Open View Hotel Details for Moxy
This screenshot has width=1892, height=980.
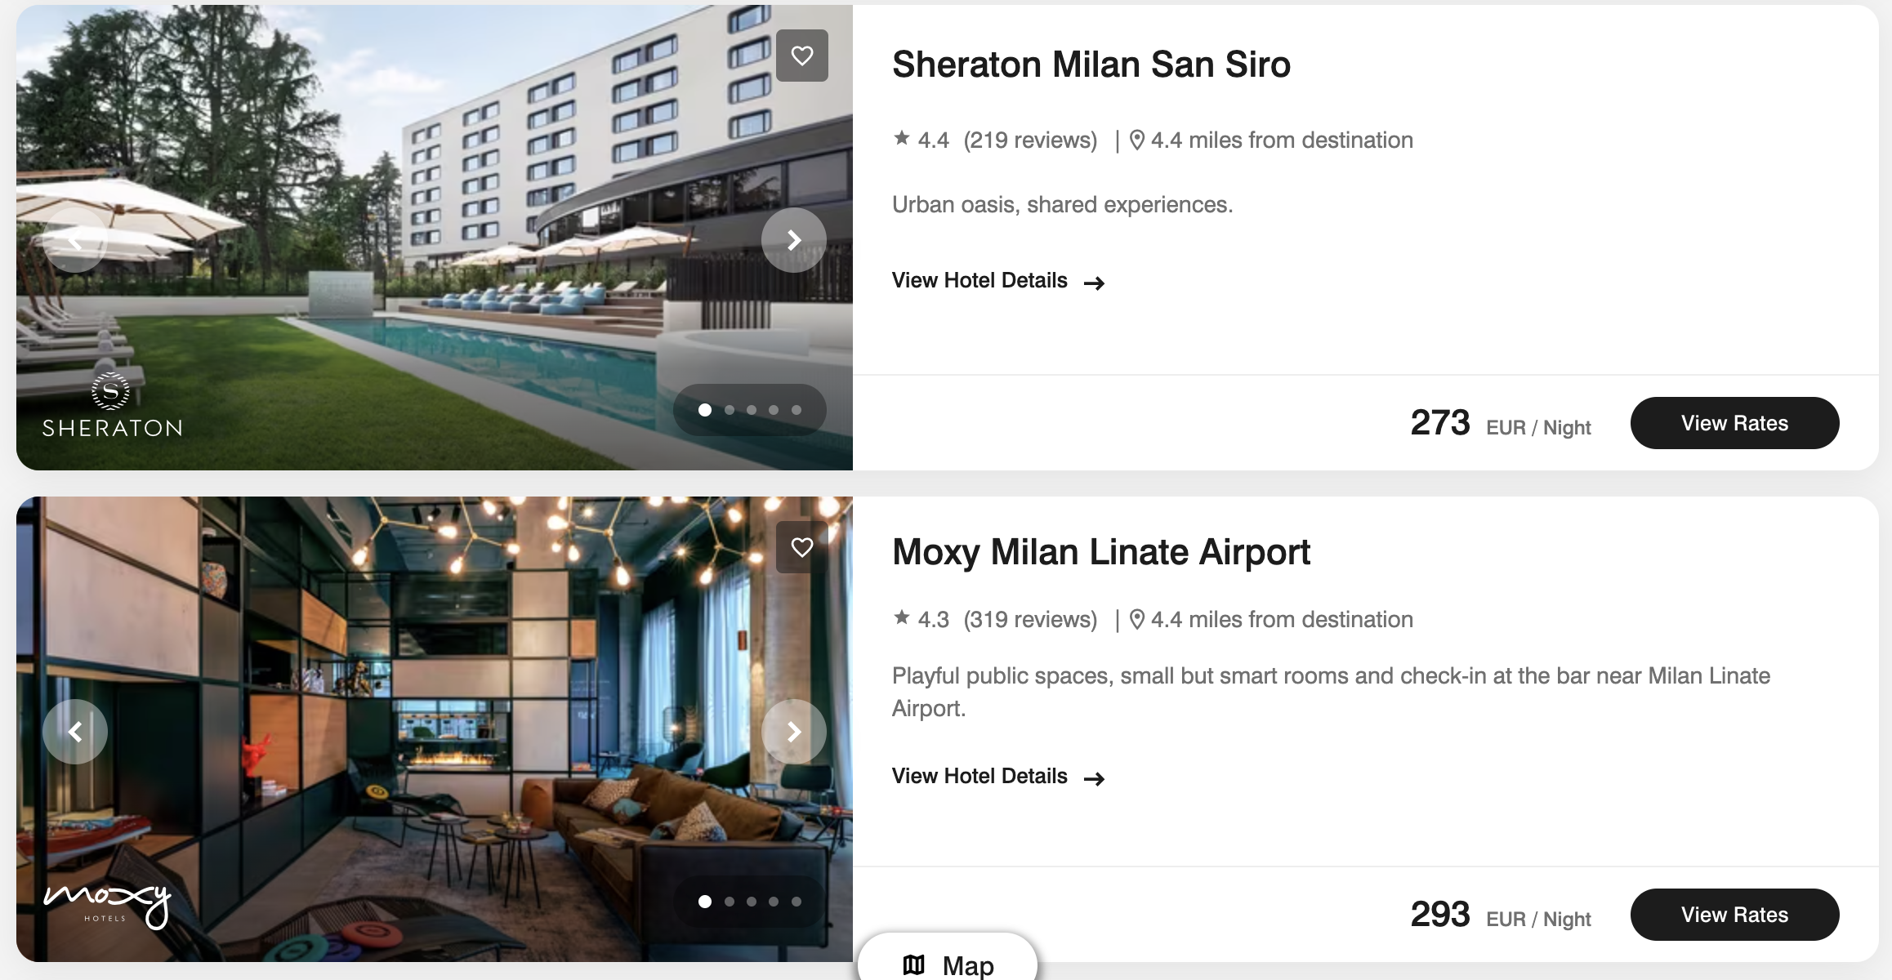point(998,777)
